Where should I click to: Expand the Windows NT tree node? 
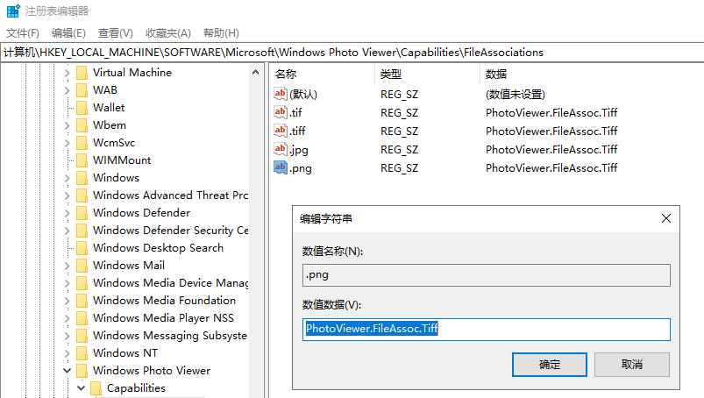67,353
